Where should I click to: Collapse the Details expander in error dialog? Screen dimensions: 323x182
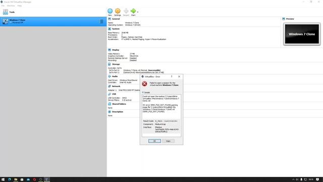tap(142, 93)
